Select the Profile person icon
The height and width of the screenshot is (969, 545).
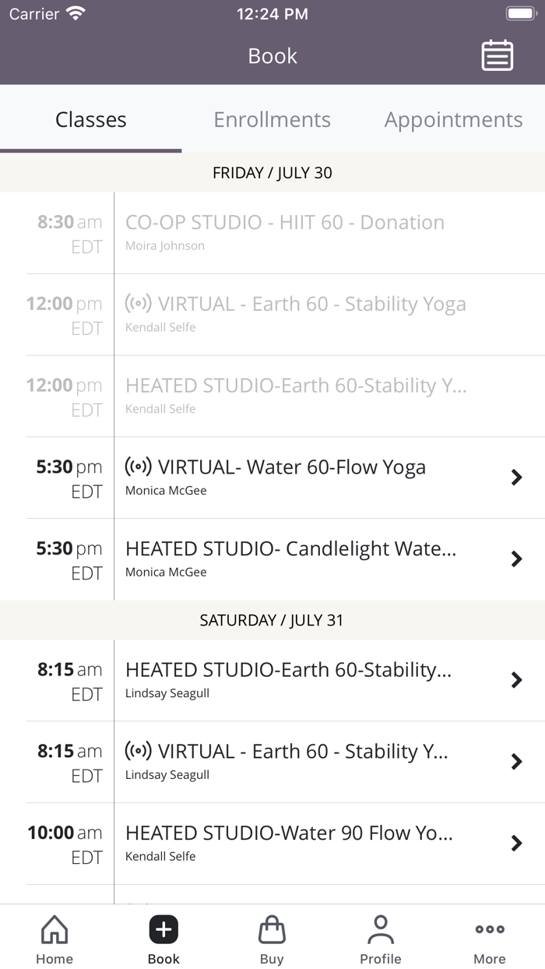point(381,928)
